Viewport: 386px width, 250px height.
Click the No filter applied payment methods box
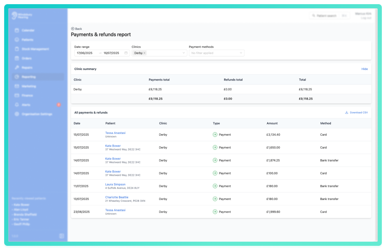pyautogui.click(x=217, y=53)
